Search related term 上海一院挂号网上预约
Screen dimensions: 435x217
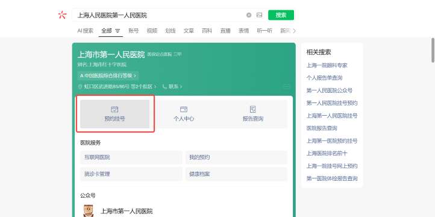click(x=332, y=166)
